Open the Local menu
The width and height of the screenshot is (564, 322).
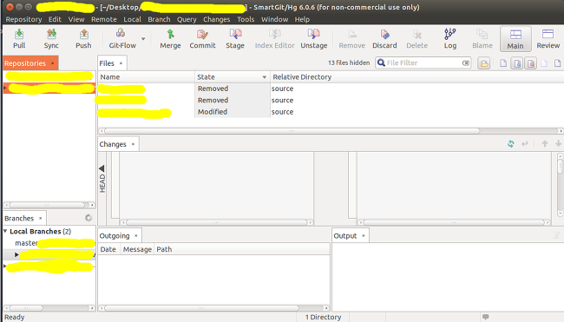click(x=132, y=19)
